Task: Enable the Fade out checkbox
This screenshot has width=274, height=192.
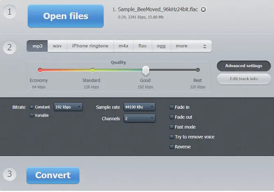Action: pyautogui.click(x=172, y=117)
